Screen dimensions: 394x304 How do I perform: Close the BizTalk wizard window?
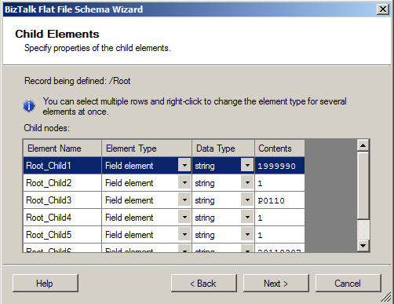(x=383, y=9)
